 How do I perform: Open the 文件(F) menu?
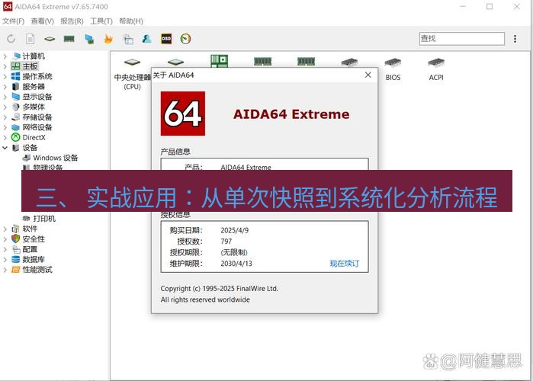pos(14,21)
